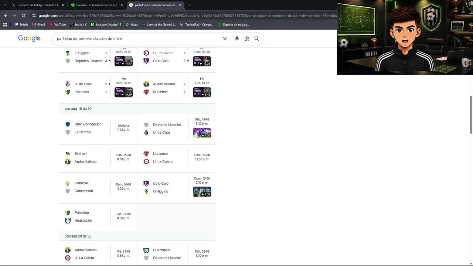Play O'Higgins vs Deportes Limache highlights 11:43
The width and height of the screenshot is (473, 266).
[124, 61]
